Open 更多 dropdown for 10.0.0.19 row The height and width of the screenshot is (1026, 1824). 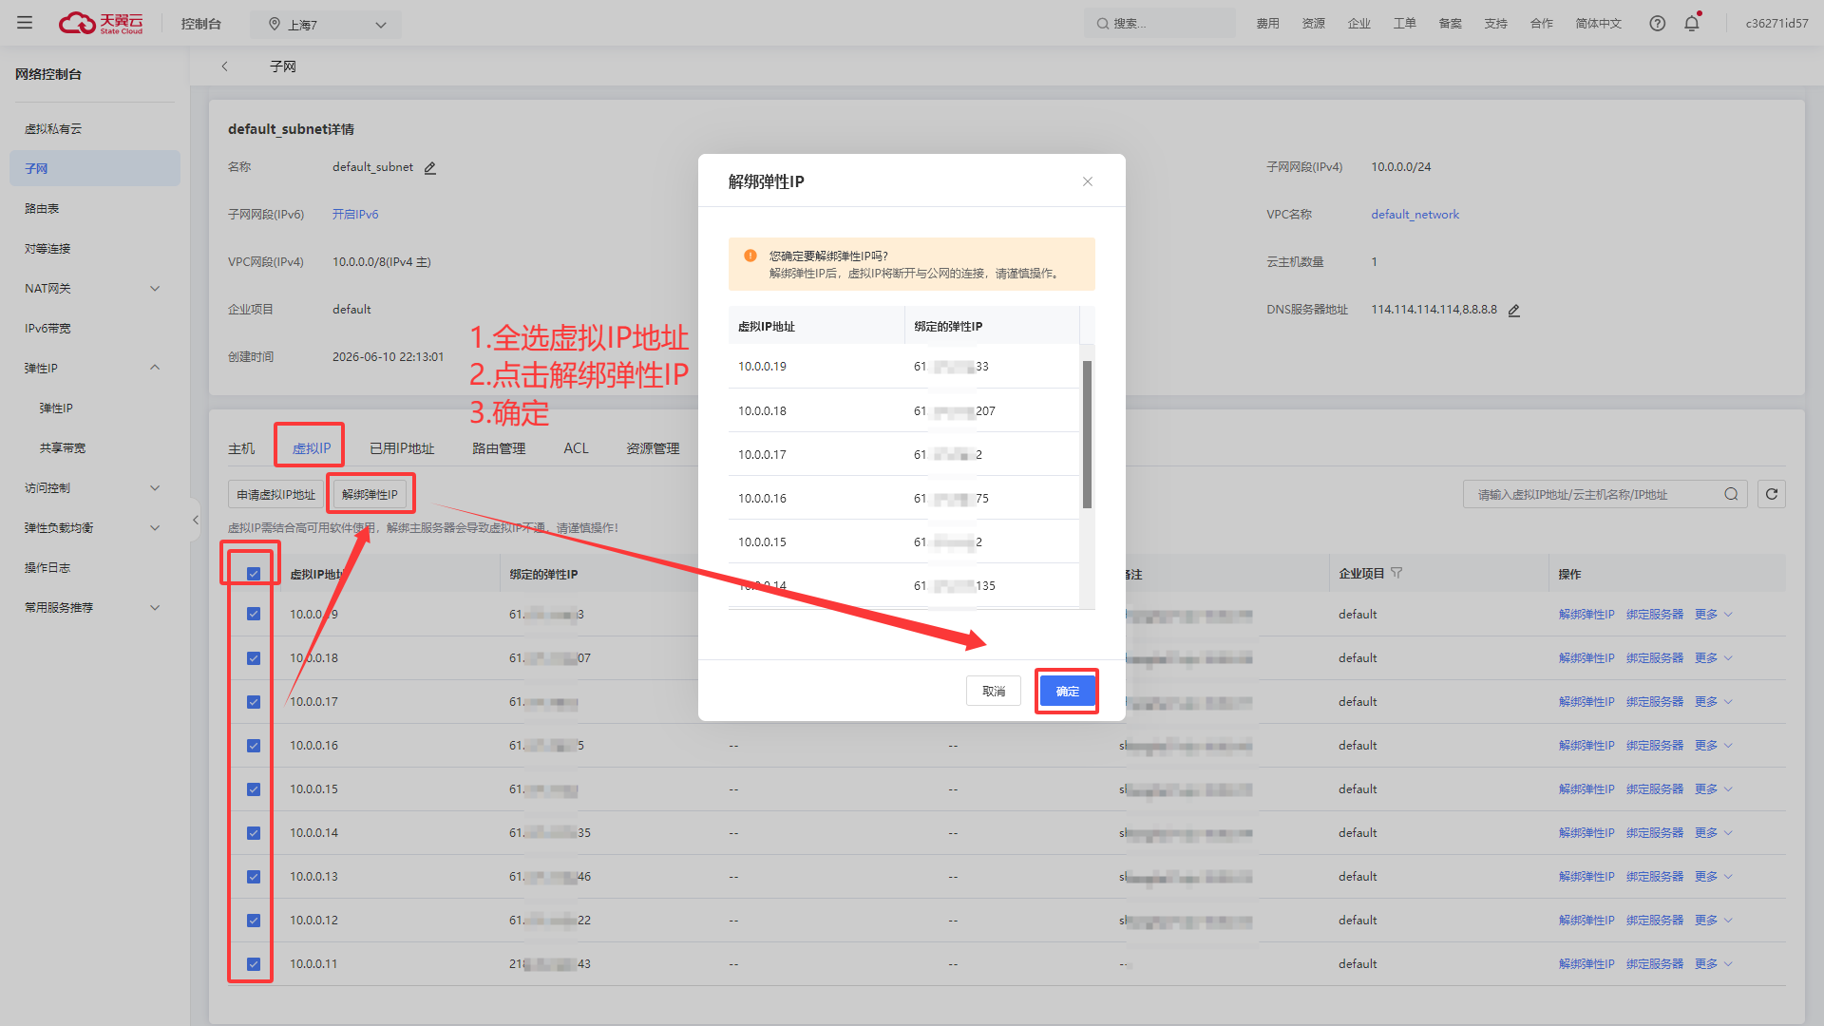tap(1713, 615)
